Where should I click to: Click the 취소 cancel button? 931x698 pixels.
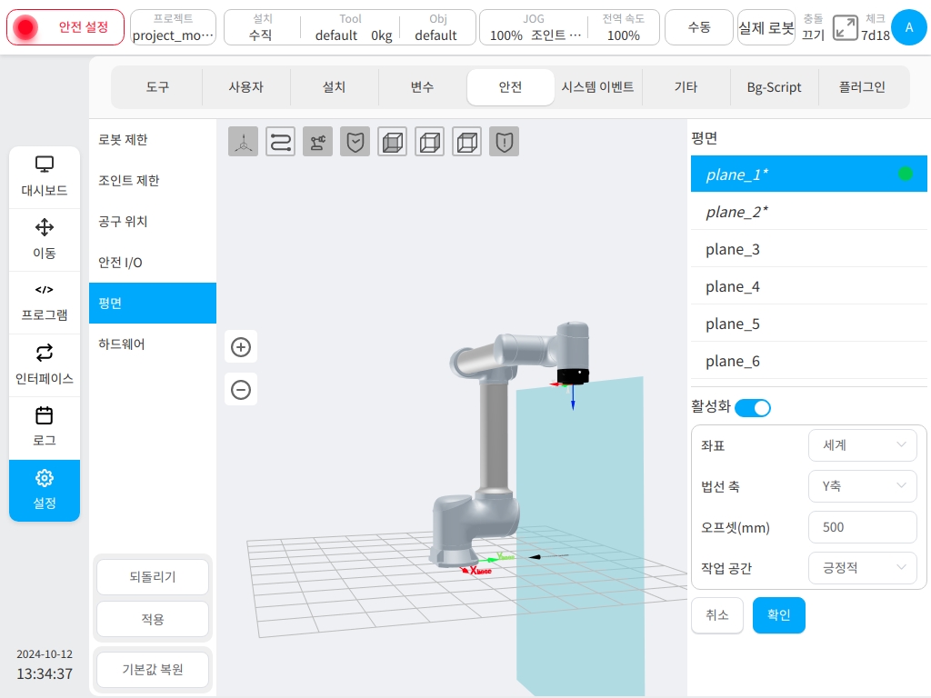tap(717, 615)
